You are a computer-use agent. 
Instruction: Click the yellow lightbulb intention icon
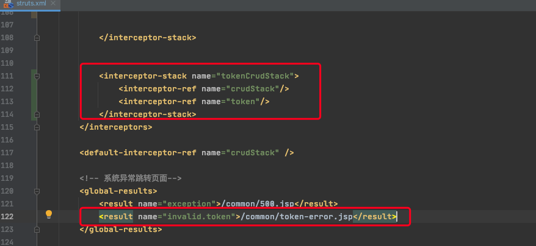coord(49,214)
